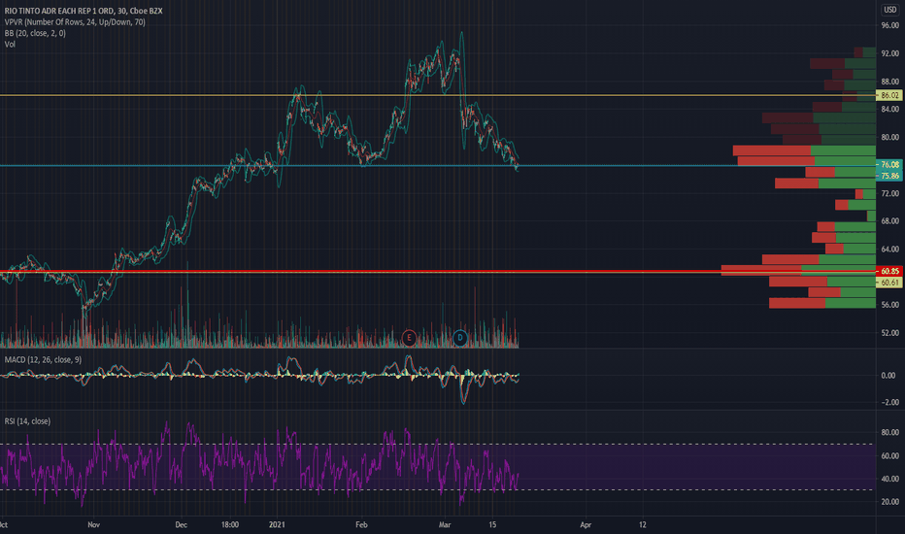Select the MACD (12, 26, close, 9) legend
The width and height of the screenshot is (905, 534).
click(x=44, y=359)
